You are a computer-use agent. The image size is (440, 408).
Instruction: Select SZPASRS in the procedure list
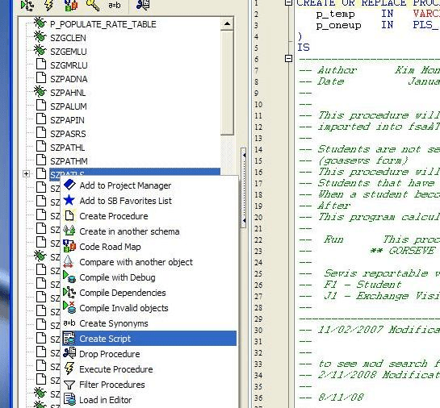pyautogui.click(x=68, y=134)
